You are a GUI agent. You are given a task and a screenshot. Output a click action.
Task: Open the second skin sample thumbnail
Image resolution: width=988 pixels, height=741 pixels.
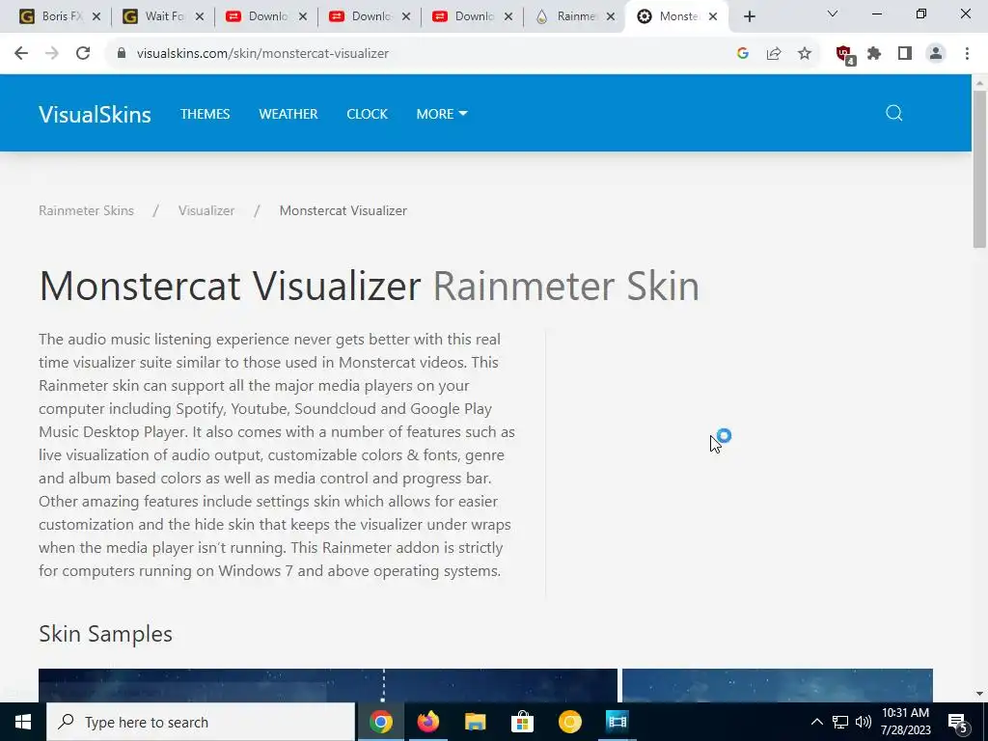click(x=778, y=686)
